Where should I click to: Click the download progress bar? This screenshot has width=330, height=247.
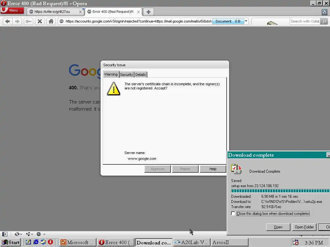coord(280,191)
